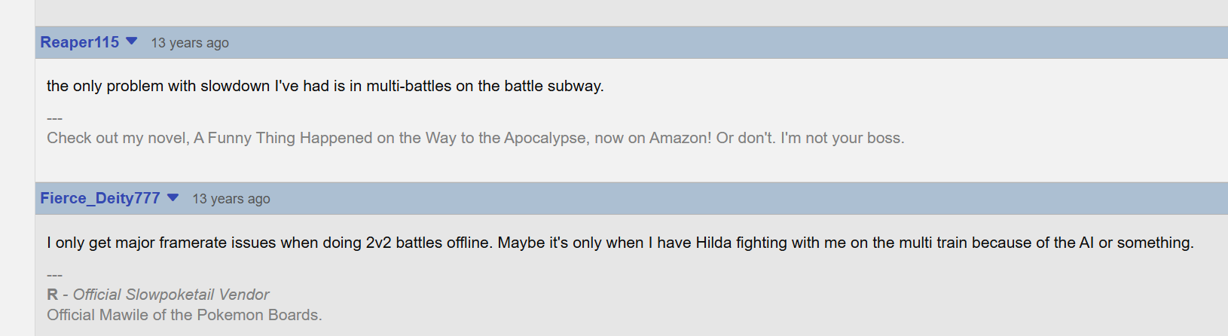Click Fierce_Deity777's message about framerate issues
This screenshot has height=336, width=1228.
[x=619, y=243]
